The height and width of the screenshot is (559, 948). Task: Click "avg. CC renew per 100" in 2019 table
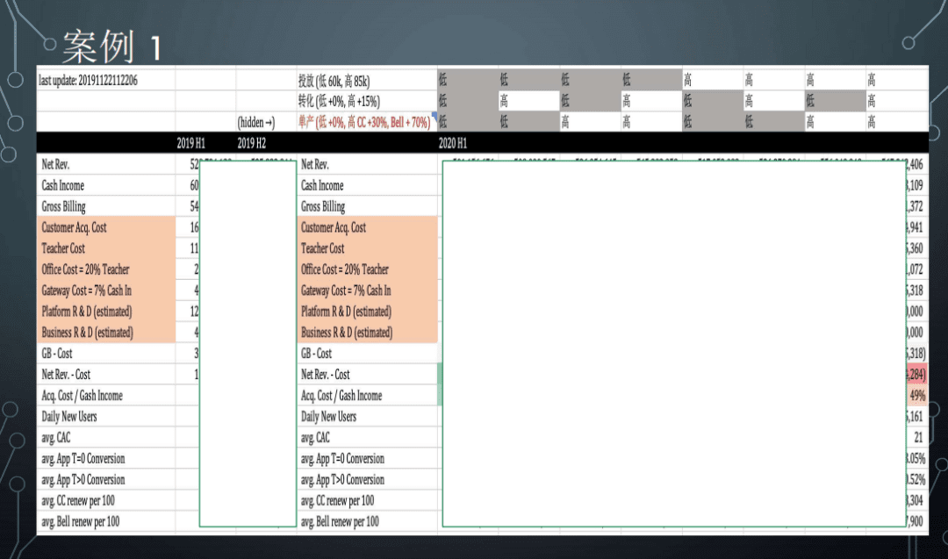pyautogui.click(x=78, y=501)
